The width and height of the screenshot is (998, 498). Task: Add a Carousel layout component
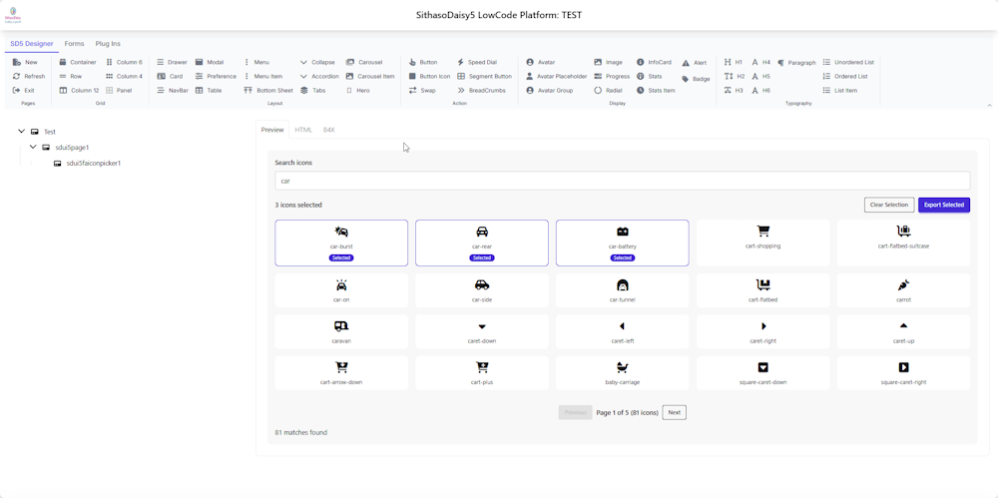coord(364,62)
